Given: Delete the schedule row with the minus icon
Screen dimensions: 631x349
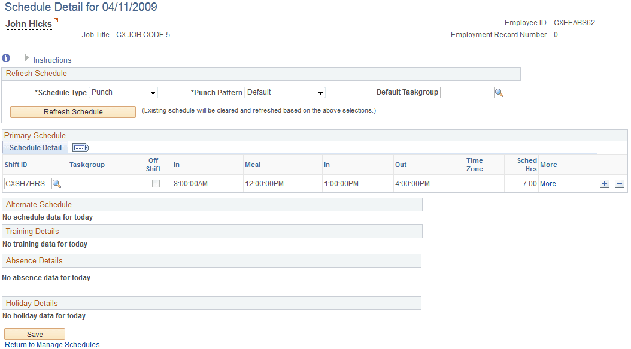Looking at the screenshot, I should [620, 184].
